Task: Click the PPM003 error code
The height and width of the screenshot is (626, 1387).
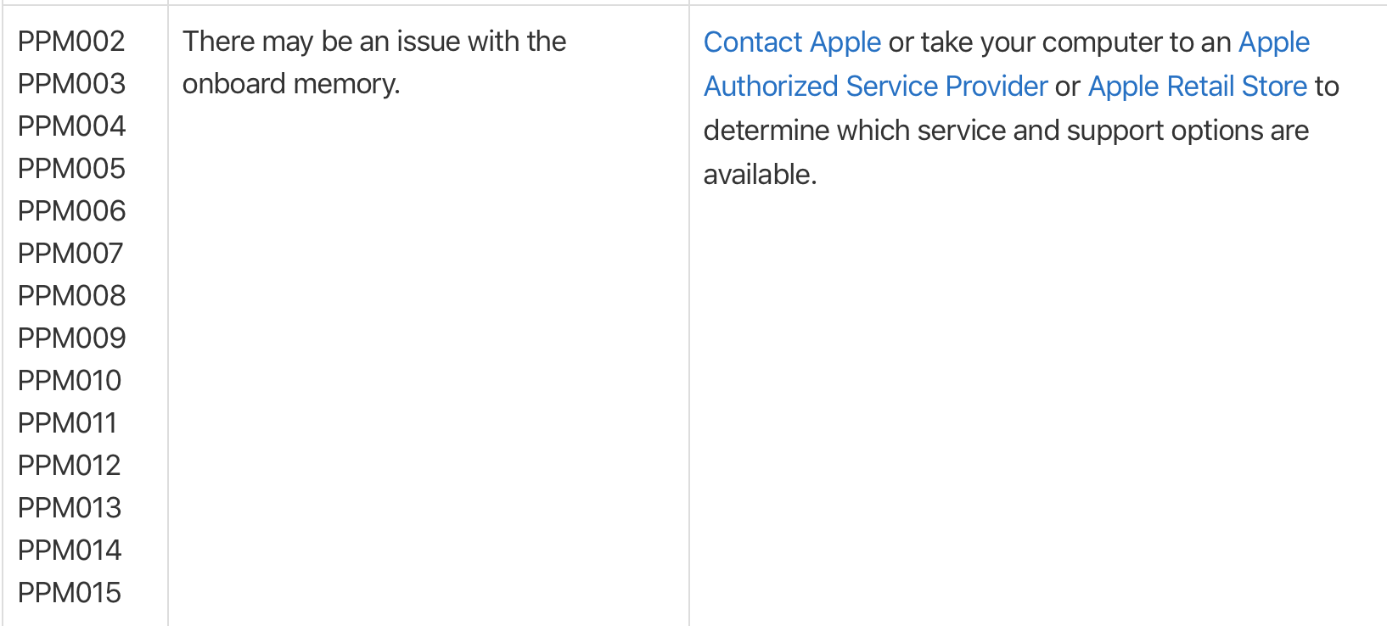Action: 71,84
